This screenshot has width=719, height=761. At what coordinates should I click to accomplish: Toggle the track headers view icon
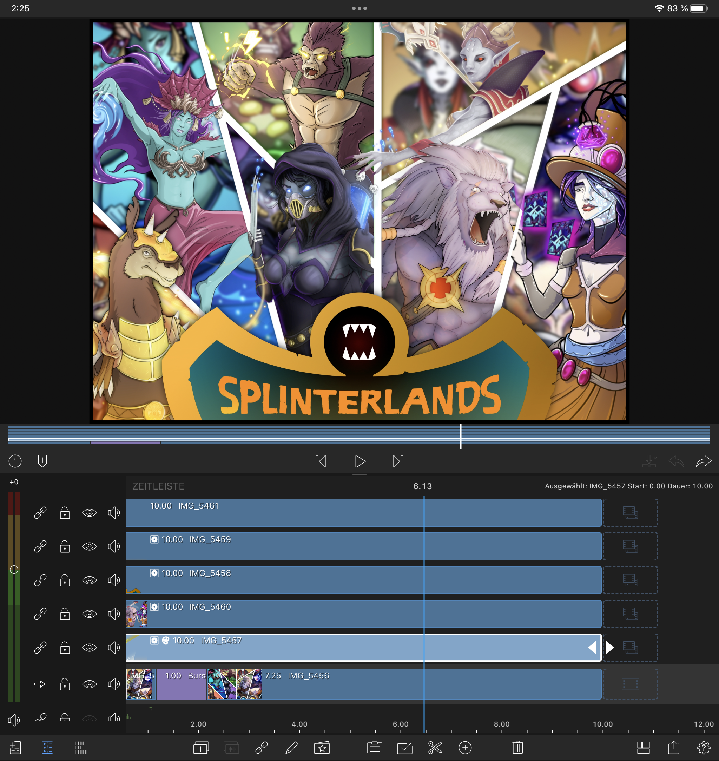point(47,747)
